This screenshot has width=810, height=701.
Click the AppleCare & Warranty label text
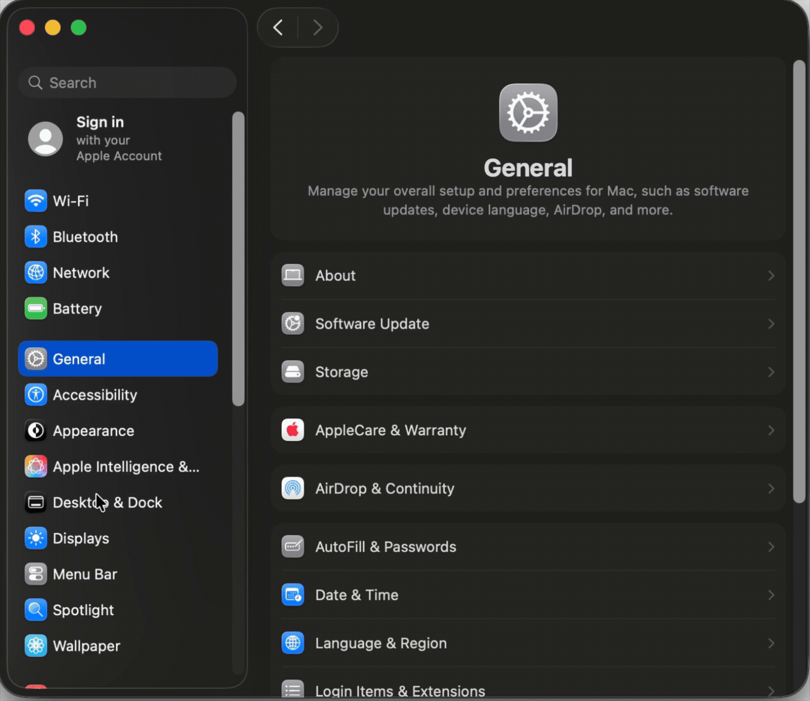click(391, 431)
